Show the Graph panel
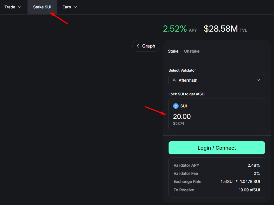 (146, 46)
